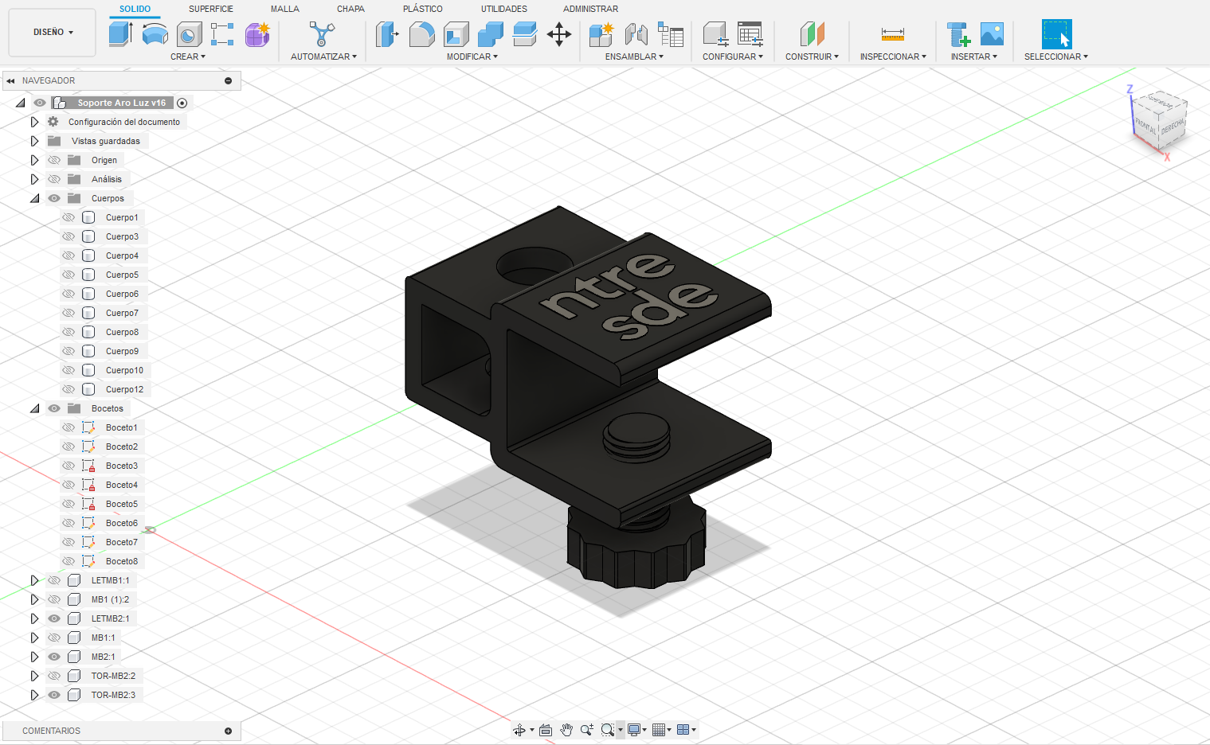
Task: Switch to the Administrar tab
Action: [x=591, y=9]
